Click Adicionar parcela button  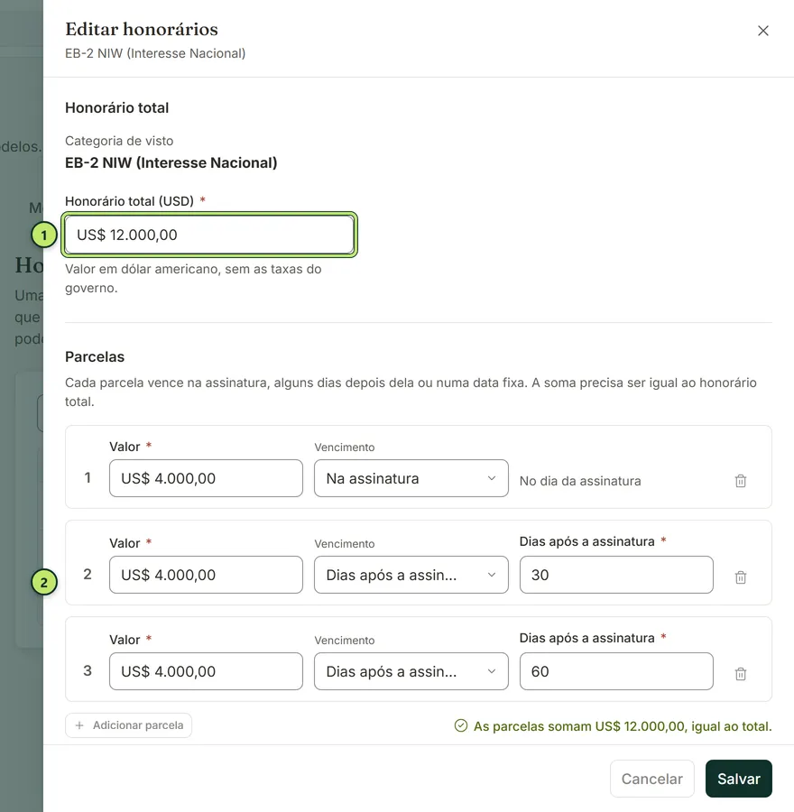point(128,725)
